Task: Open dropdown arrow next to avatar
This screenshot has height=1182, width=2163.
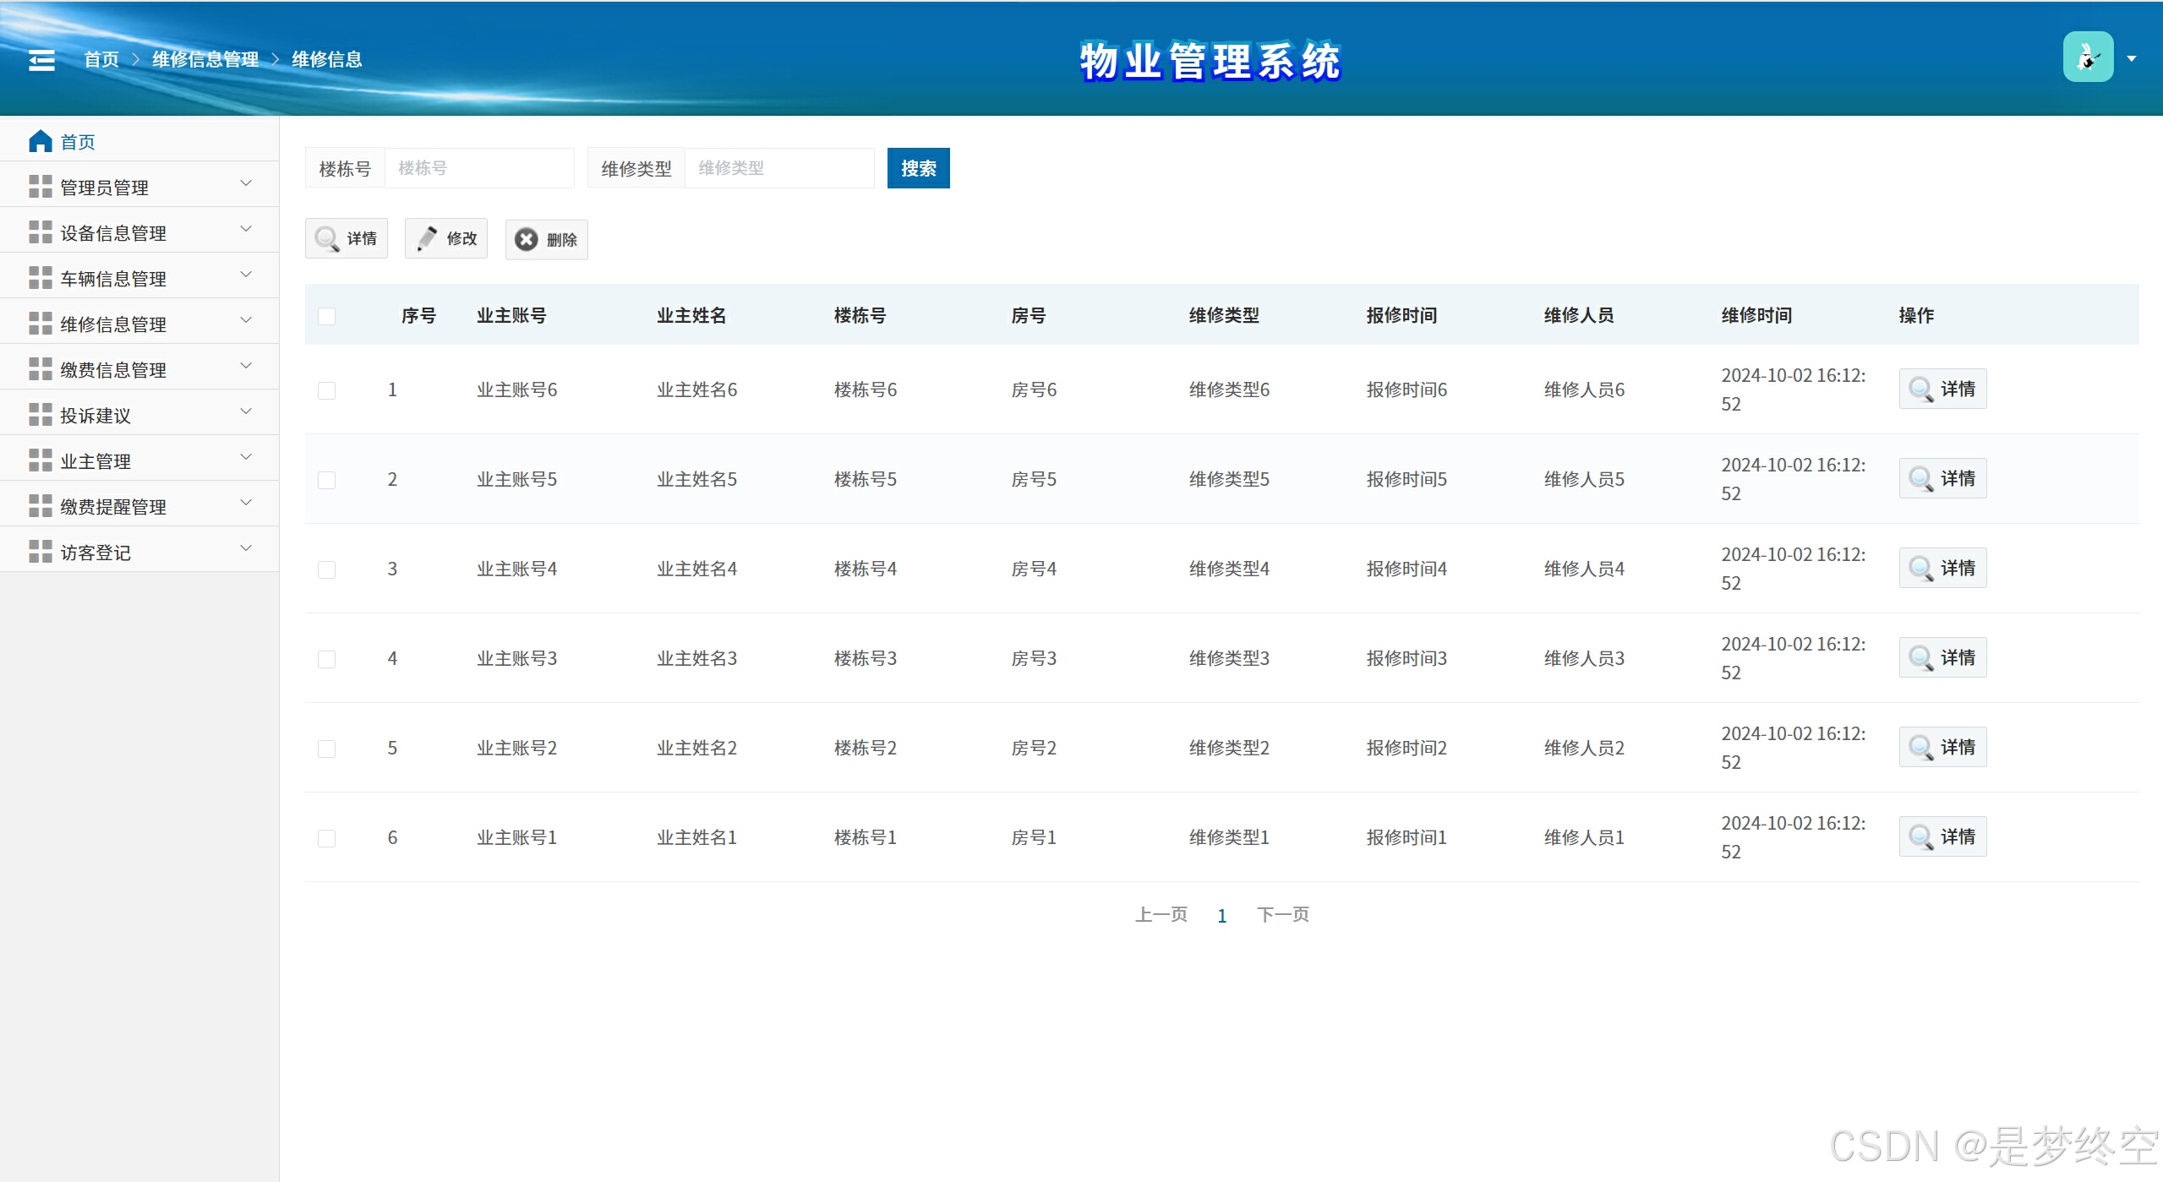Action: pyautogui.click(x=2132, y=59)
